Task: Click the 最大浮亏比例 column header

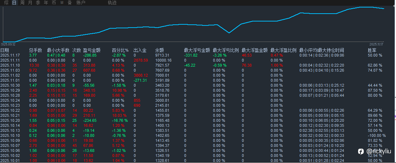Action: click(x=226, y=50)
